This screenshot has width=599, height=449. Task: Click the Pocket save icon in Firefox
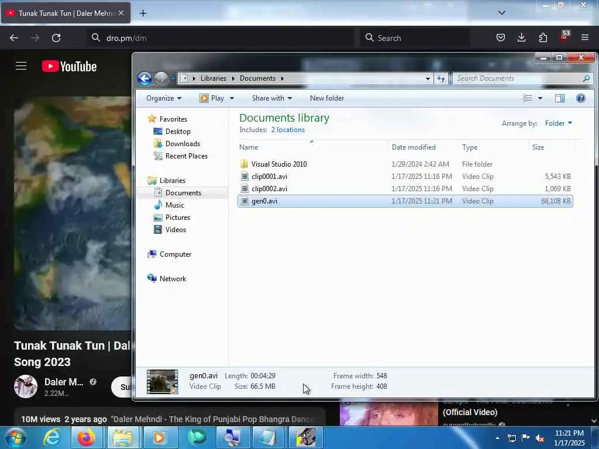[x=501, y=37]
